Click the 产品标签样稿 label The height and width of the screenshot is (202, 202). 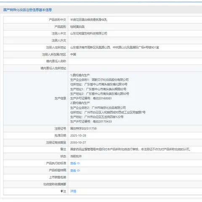57,170
